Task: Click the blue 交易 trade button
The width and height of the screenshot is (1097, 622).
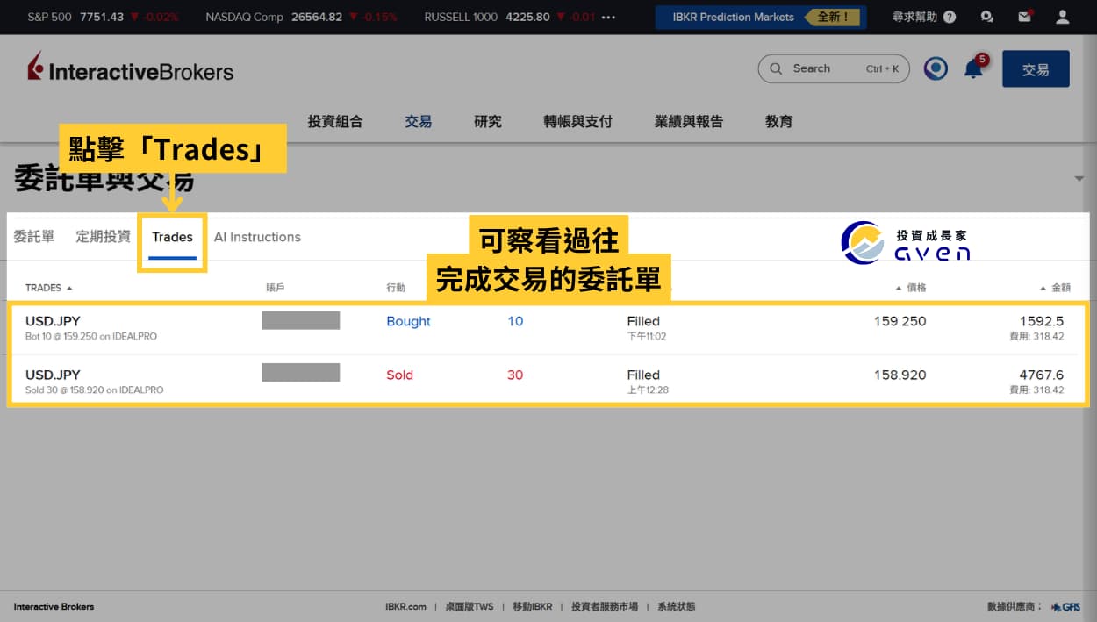Action: (x=1036, y=68)
